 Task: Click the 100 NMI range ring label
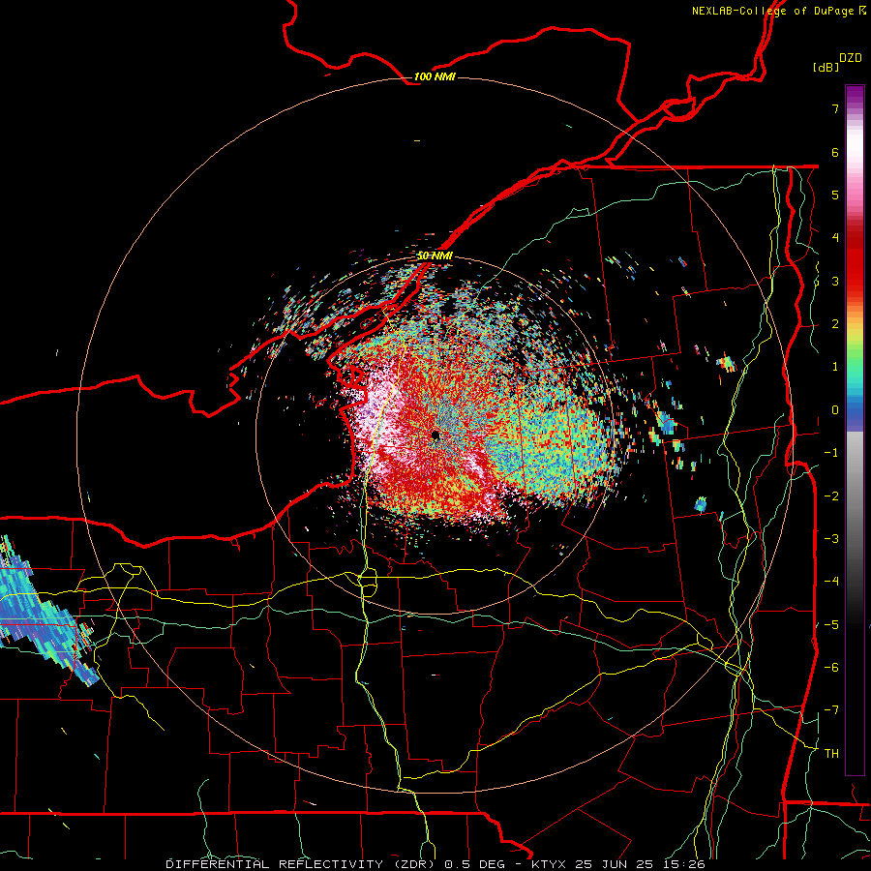tap(435, 76)
